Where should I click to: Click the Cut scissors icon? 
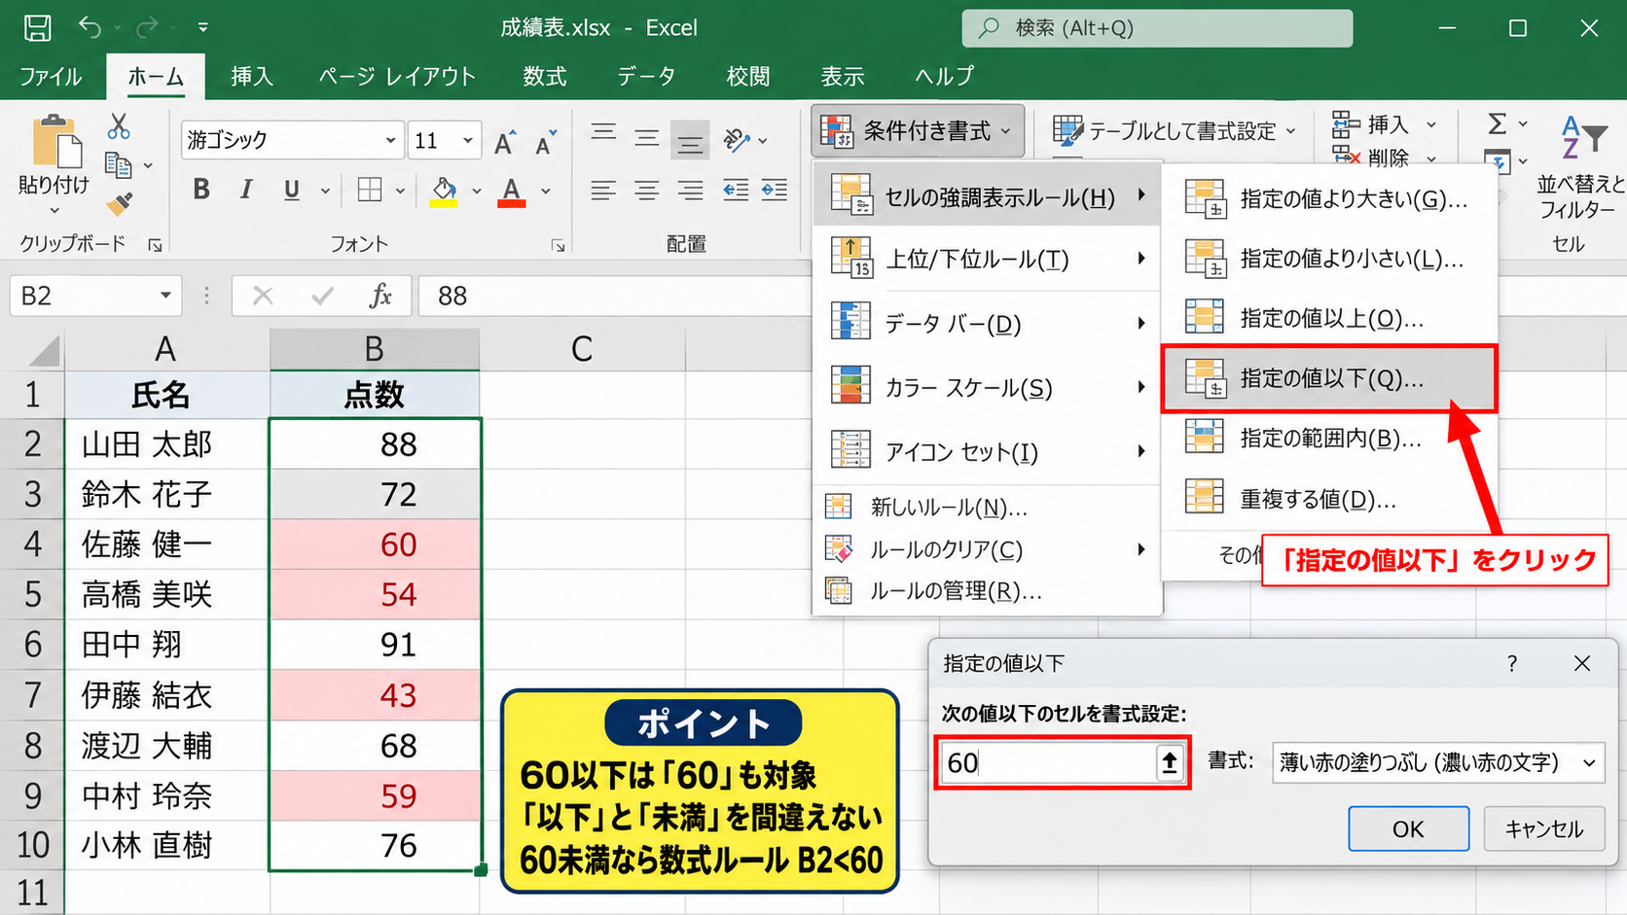pos(119,126)
